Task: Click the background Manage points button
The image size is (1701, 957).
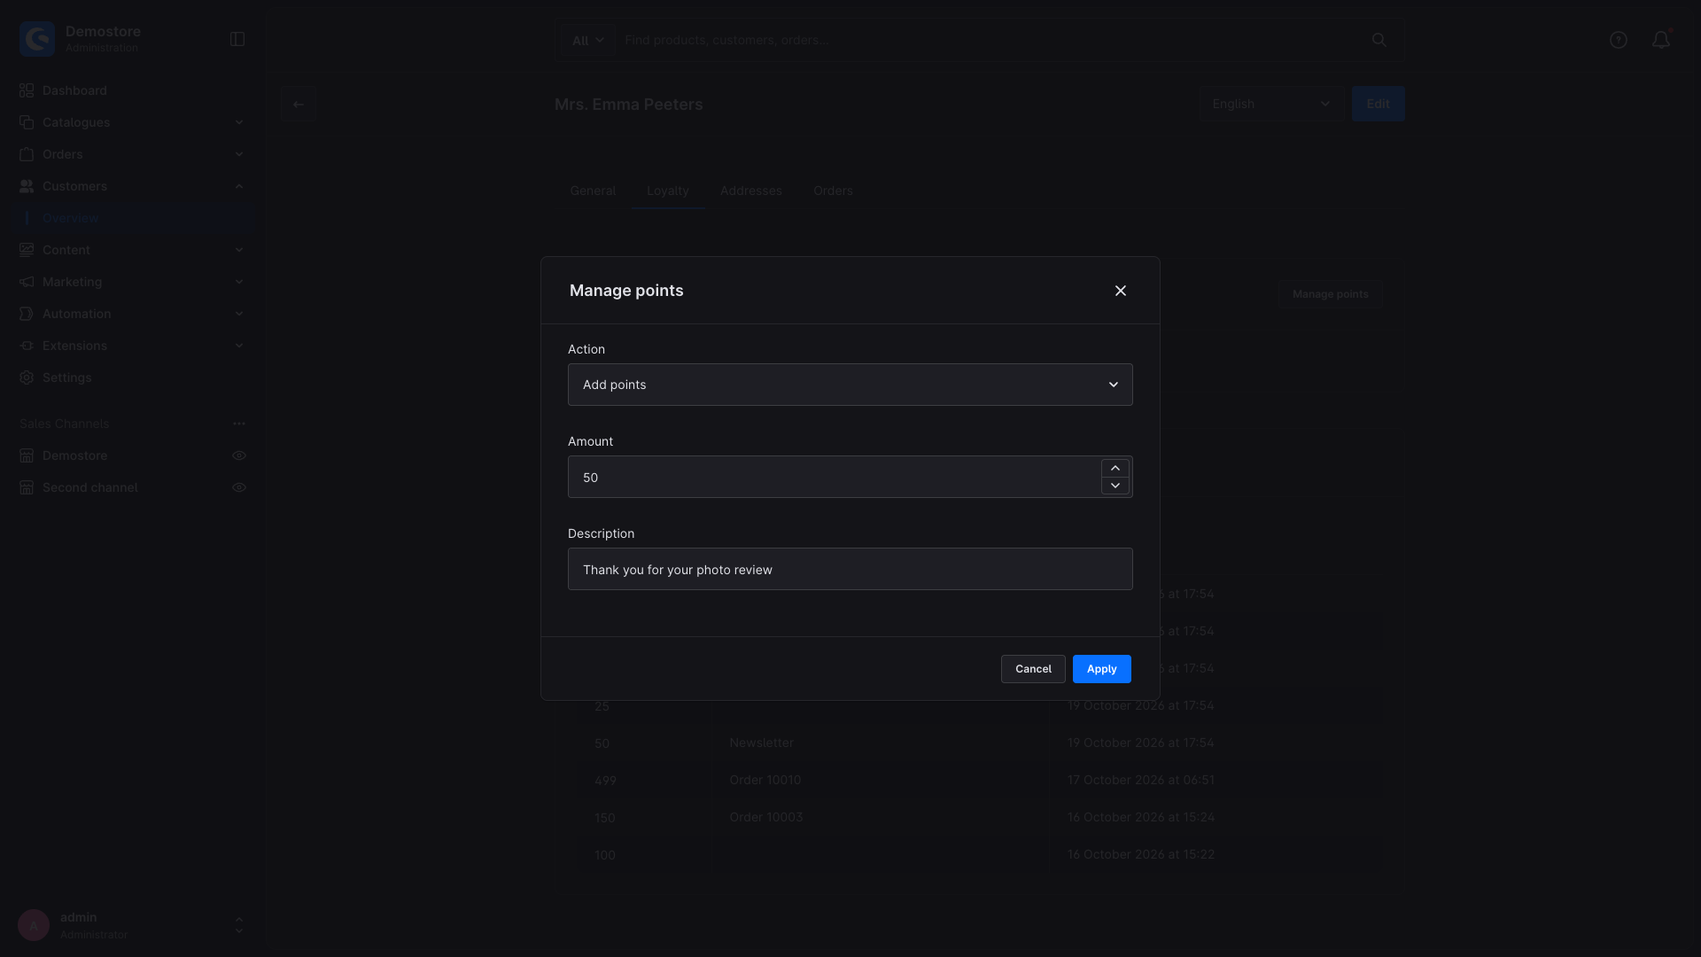Action: [x=1330, y=294]
